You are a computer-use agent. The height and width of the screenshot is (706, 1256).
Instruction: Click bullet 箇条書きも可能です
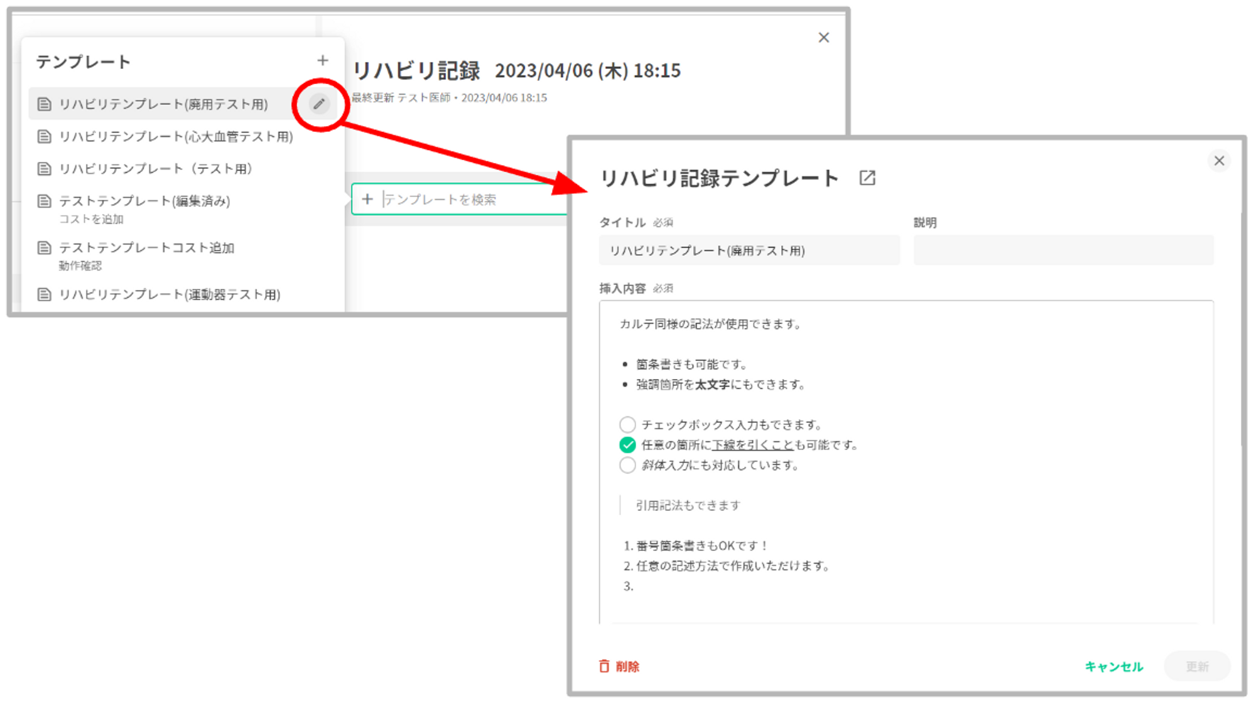[x=691, y=365]
